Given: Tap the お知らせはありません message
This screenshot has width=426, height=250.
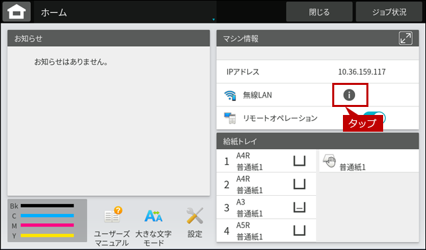Looking at the screenshot, I should coord(71,62).
